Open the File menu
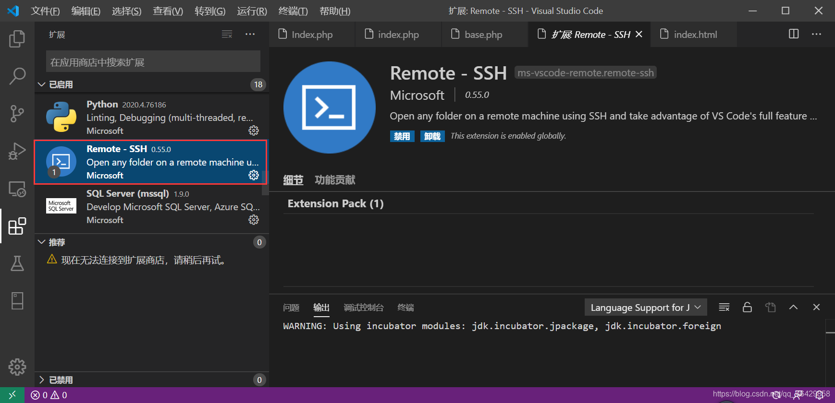Viewport: 835px width, 403px height. (45, 11)
